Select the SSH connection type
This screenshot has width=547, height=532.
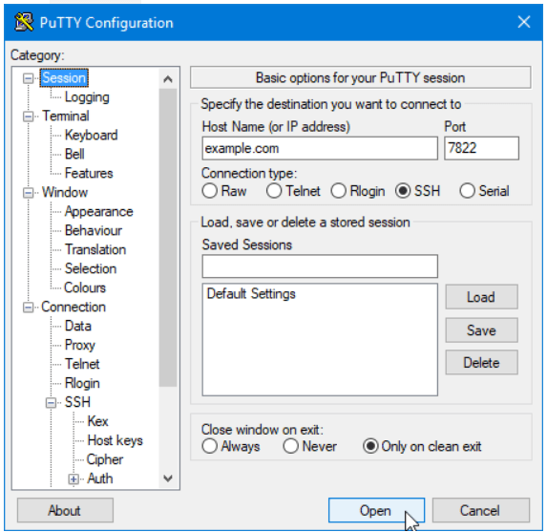tap(403, 191)
